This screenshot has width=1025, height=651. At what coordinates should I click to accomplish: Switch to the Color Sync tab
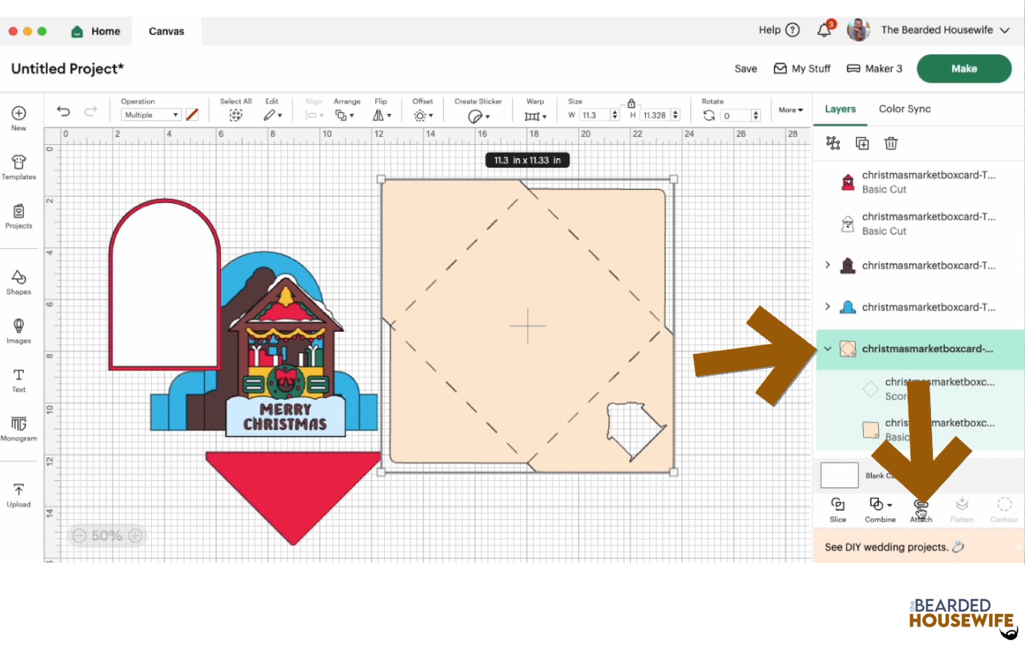(905, 109)
